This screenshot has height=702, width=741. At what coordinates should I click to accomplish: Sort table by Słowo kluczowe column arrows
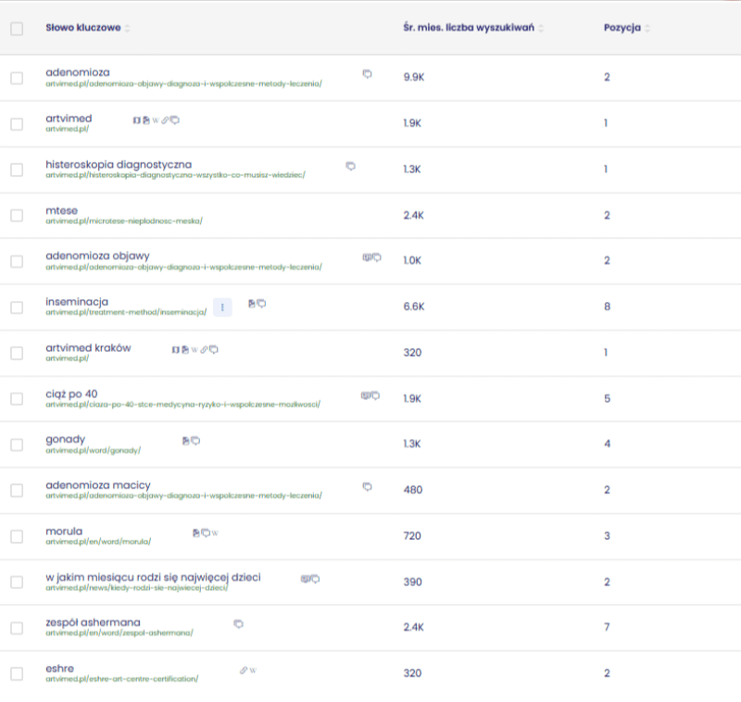(x=128, y=29)
